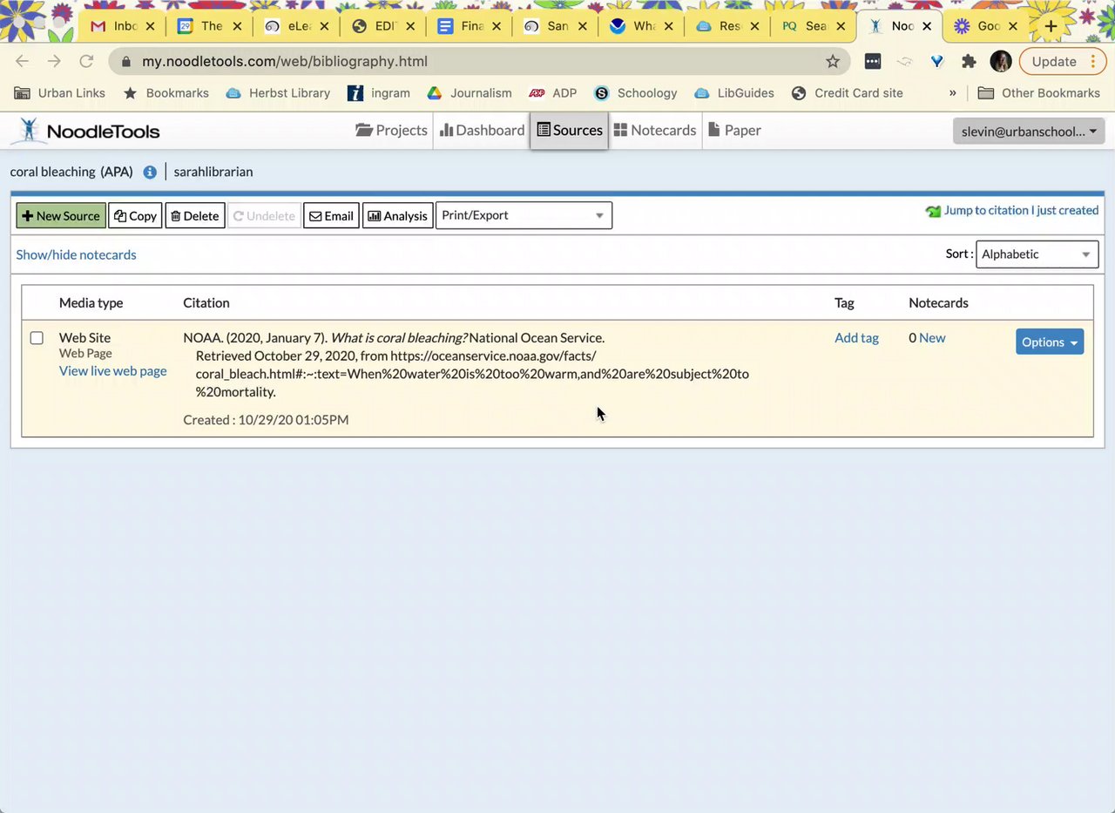The width and height of the screenshot is (1115, 813).
Task: Click Show/hide notecards link
Action: [x=76, y=254]
